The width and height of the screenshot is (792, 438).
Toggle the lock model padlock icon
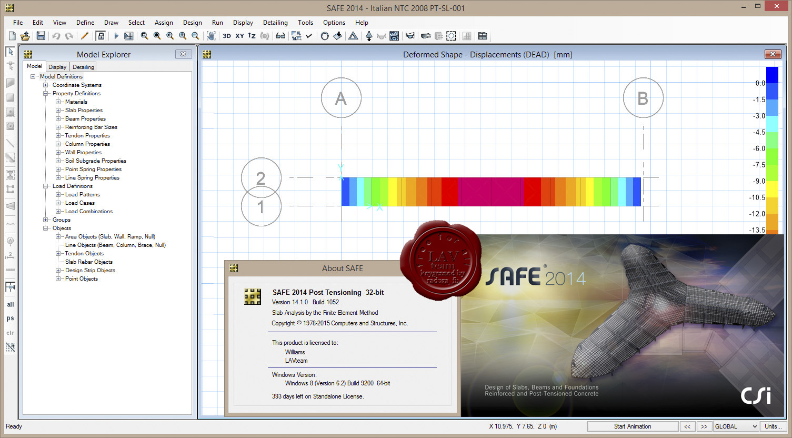101,36
